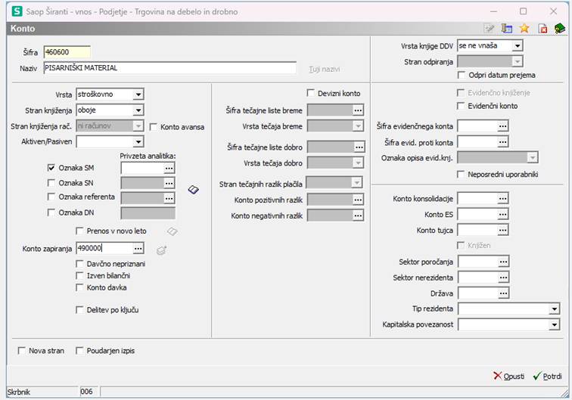
Task: Open the Vrsta knjige DDV dropdown
Action: (518, 46)
